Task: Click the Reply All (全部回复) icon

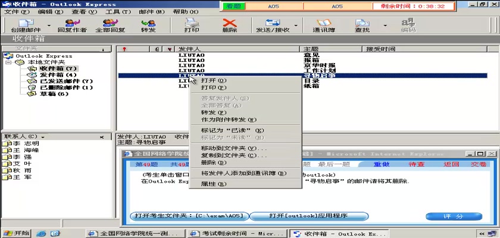Action: [110, 26]
